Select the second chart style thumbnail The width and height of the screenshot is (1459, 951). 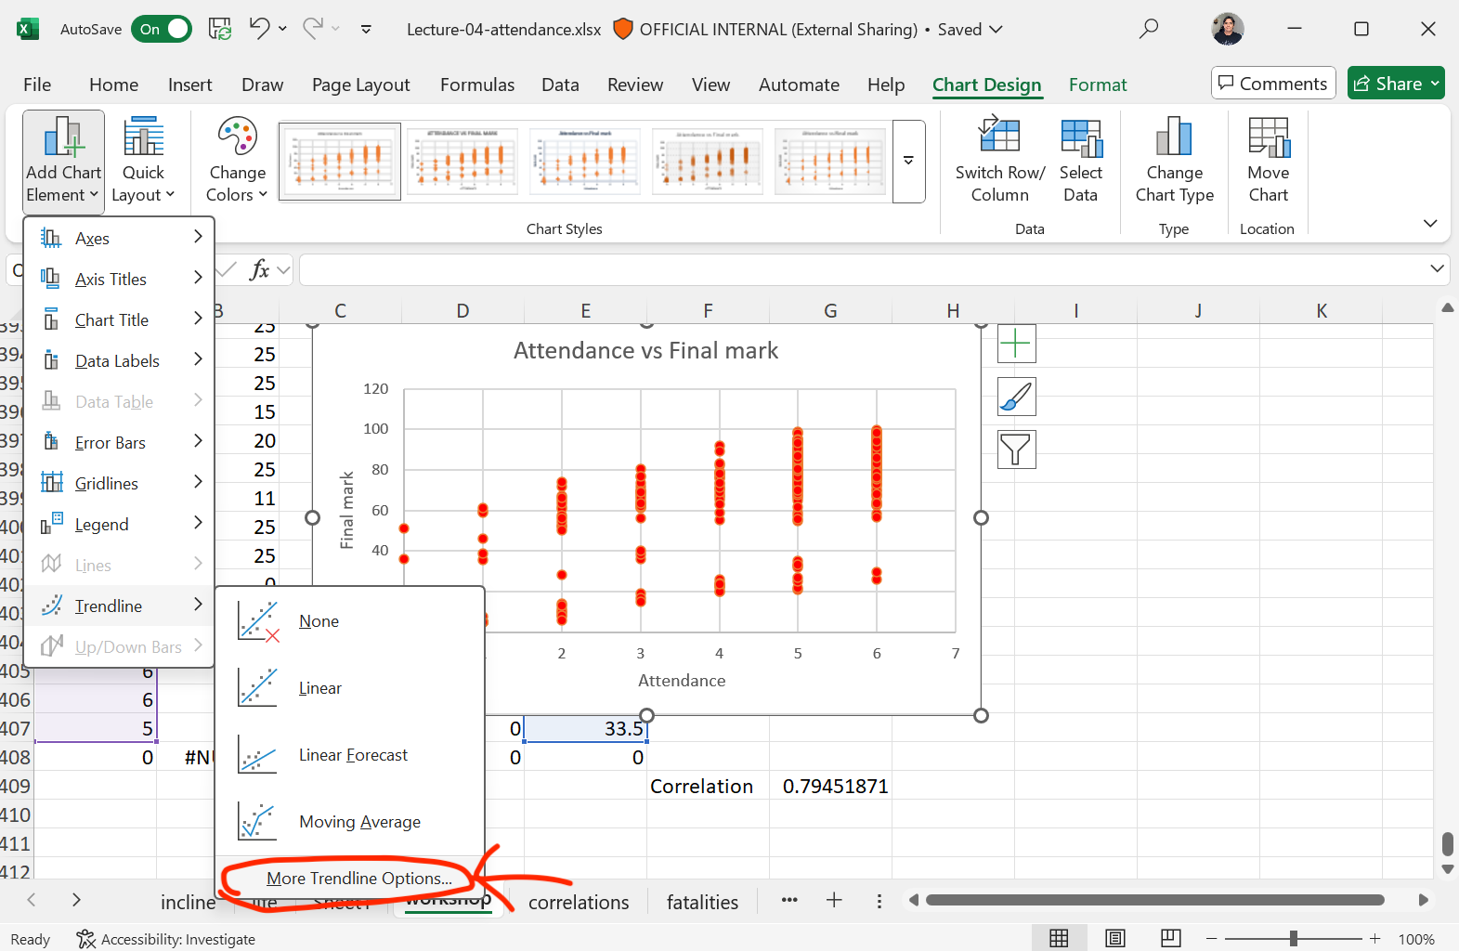click(x=462, y=161)
